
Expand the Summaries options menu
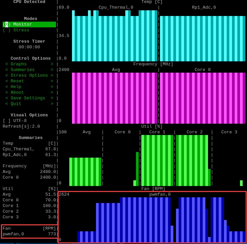[29, 70]
